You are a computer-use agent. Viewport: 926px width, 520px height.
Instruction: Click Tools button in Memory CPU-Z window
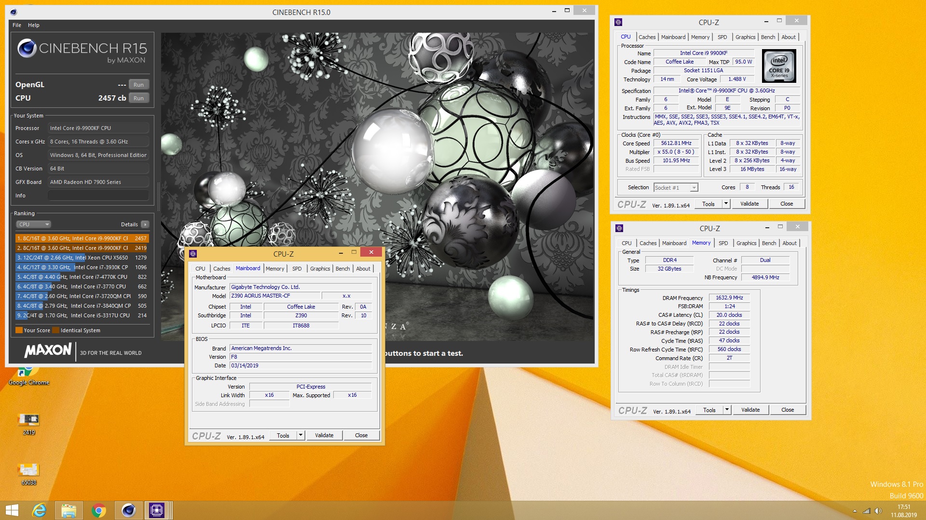[x=709, y=410]
